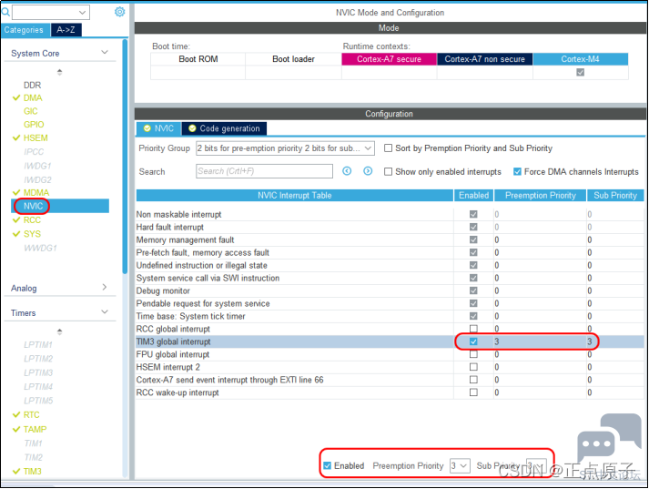
Task: Open the chat bubble help icon
Action: pos(608,437)
